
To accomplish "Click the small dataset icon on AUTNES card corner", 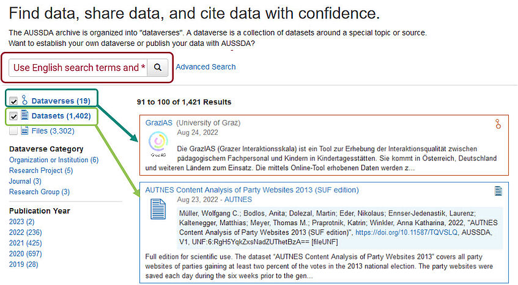I will pyautogui.click(x=498, y=191).
